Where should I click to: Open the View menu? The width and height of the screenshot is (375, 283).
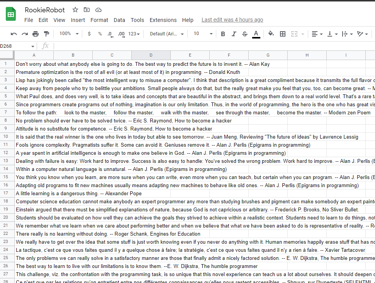pyautogui.click(x=59, y=20)
